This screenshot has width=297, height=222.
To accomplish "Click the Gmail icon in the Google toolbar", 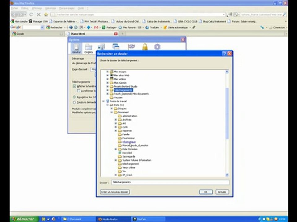I will pyautogui.click(x=96, y=27).
